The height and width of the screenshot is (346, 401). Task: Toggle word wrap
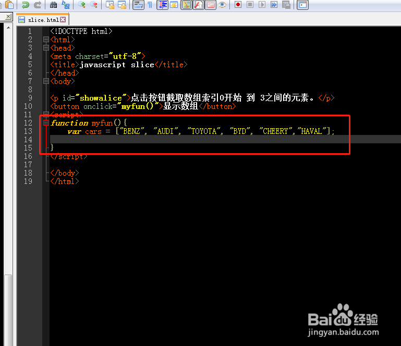coord(138,5)
